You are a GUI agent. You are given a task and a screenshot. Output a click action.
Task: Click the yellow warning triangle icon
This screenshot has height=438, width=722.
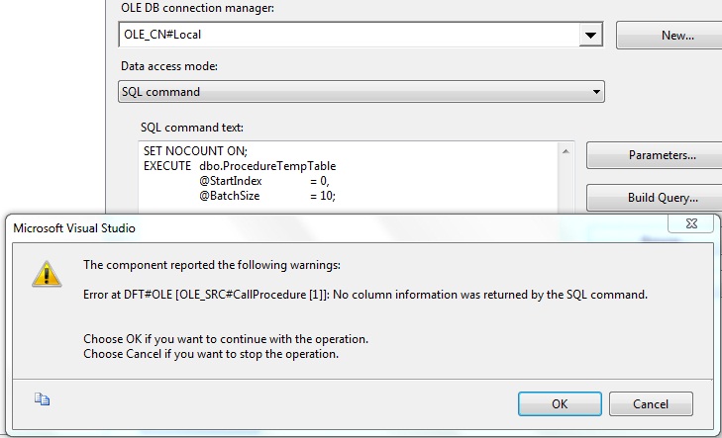point(44,275)
